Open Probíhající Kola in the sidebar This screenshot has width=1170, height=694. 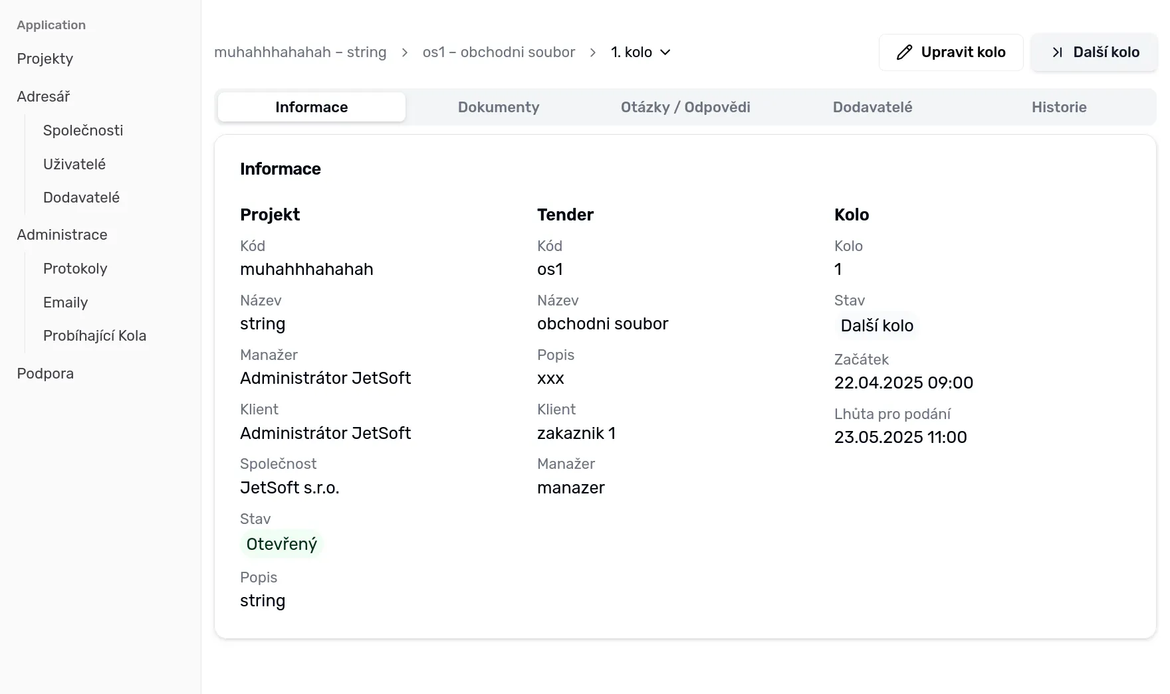click(x=94, y=335)
